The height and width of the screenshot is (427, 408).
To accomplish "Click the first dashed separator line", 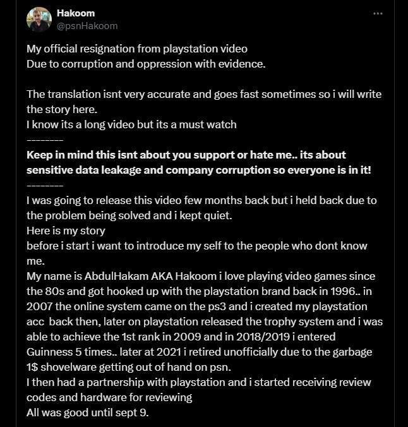I will coord(45,140).
